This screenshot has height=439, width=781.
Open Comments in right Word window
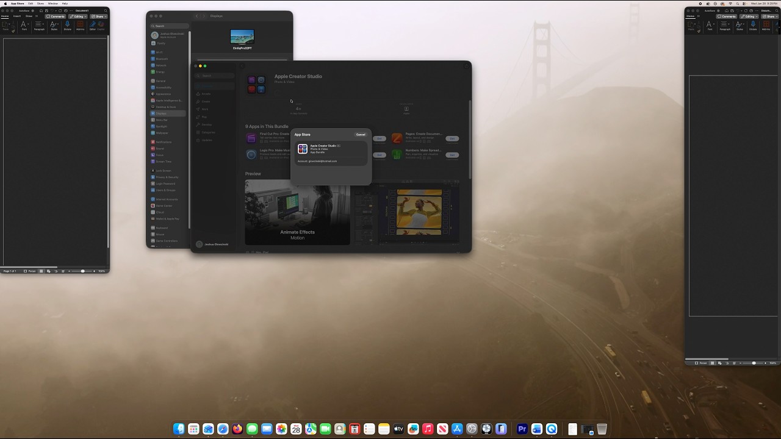click(726, 16)
